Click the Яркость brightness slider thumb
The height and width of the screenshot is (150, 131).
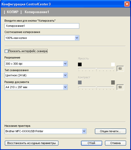97,69
